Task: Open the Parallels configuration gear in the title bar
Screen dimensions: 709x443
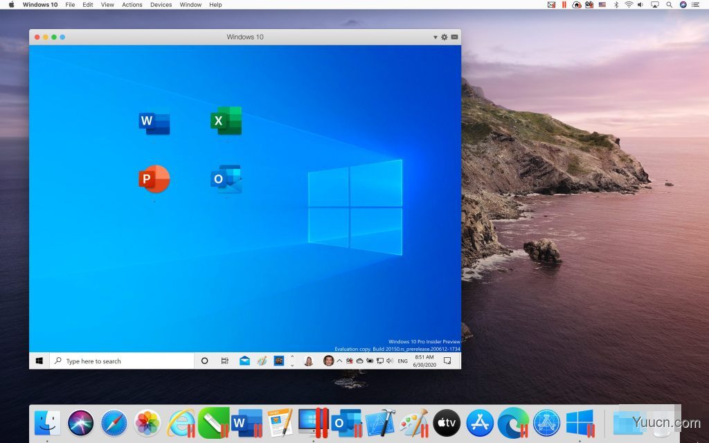Action: tap(444, 37)
